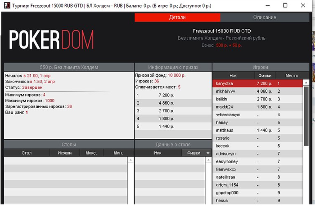The height and width of the screenshot is (206, 315).
Task: Click the Призовой фонд 18 000 р. value
Action: pyautogui.click(x=176, y=75)
